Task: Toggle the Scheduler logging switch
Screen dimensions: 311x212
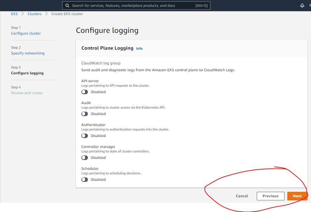Action: pyautogui.click(x=84, y=179)
